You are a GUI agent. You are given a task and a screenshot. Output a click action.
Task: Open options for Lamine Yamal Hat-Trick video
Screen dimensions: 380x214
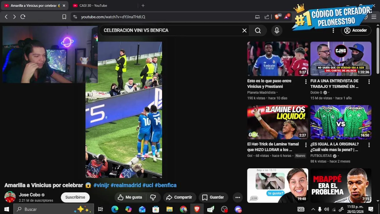click(306, 145)
